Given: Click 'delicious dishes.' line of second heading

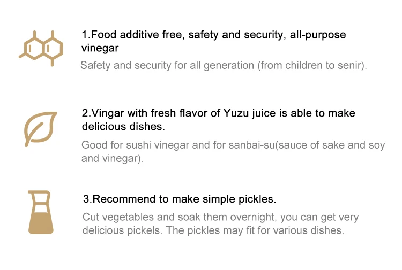Looking at the screenshot, I should point(123,127).
